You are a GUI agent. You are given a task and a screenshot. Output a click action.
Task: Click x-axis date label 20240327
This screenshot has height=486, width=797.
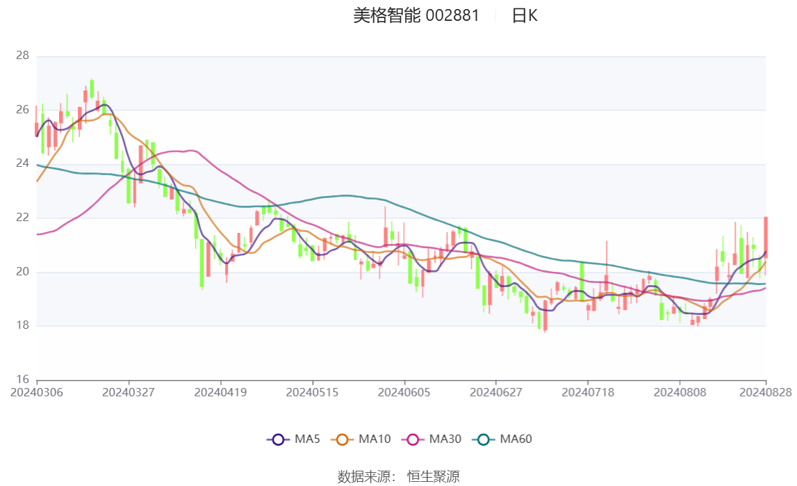tap(129, 392)
